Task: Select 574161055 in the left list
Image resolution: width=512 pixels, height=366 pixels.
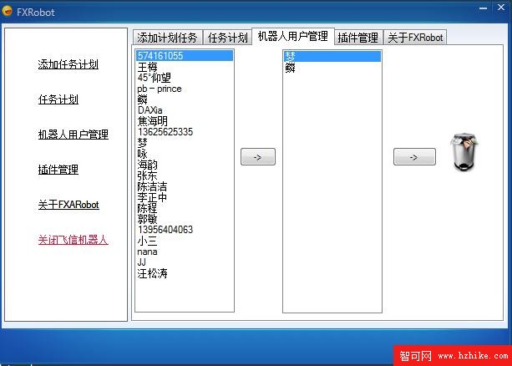Action: (x=160, y=56)
